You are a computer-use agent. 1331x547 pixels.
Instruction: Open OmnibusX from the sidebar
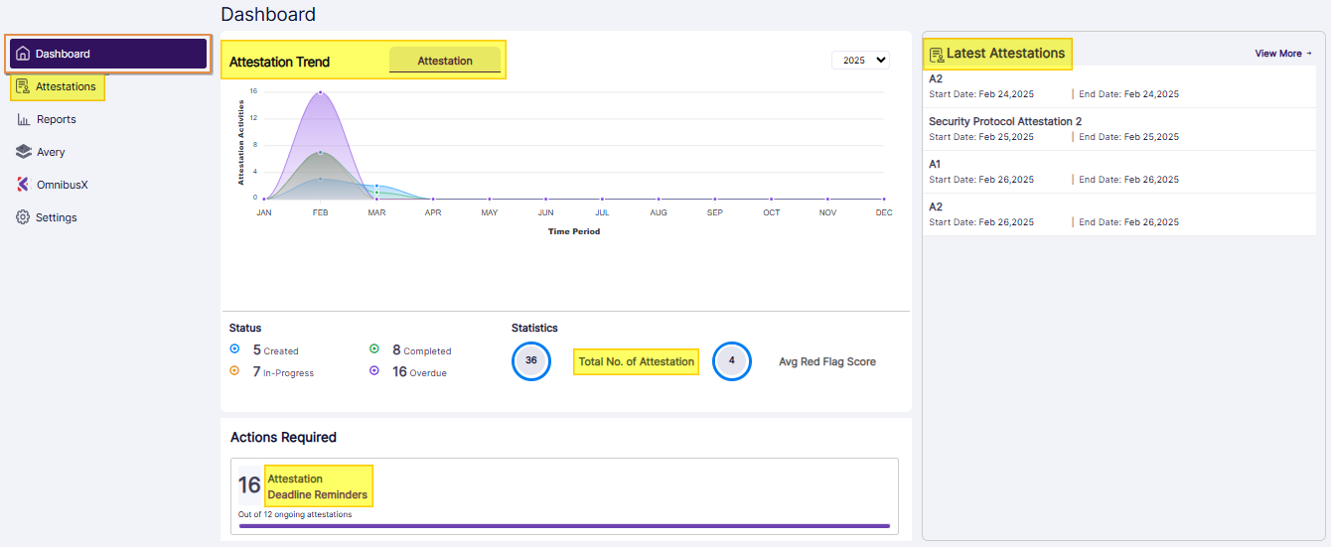[63, 185]
